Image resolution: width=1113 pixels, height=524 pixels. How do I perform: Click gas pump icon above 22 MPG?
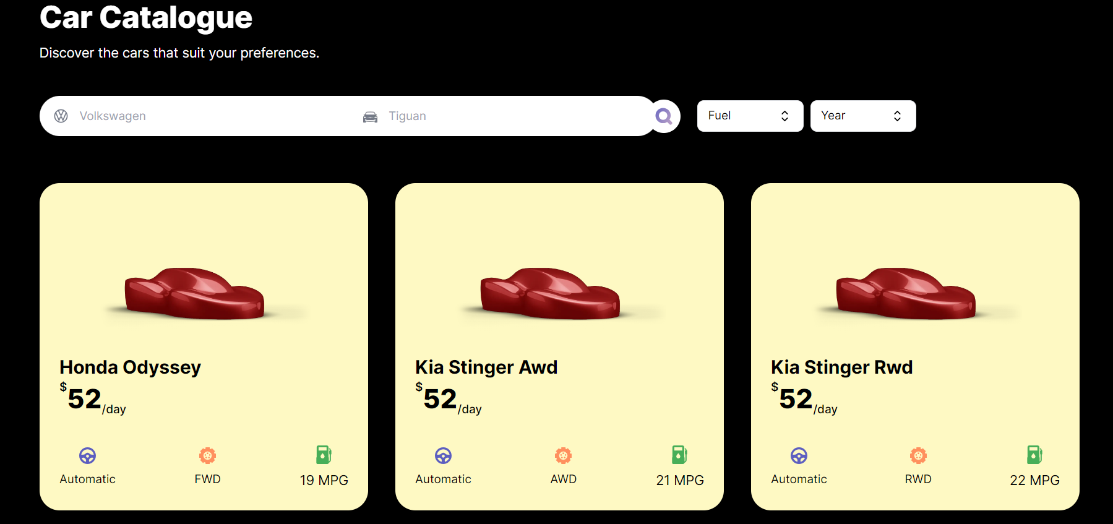point(1034,455)
